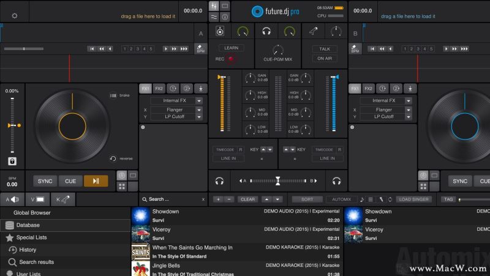This screenshot has height=276, width=490.
Task: Select deck A loop 1 panel icon
Action: [173, 89]
